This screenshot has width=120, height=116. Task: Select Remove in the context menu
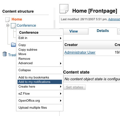24,59
